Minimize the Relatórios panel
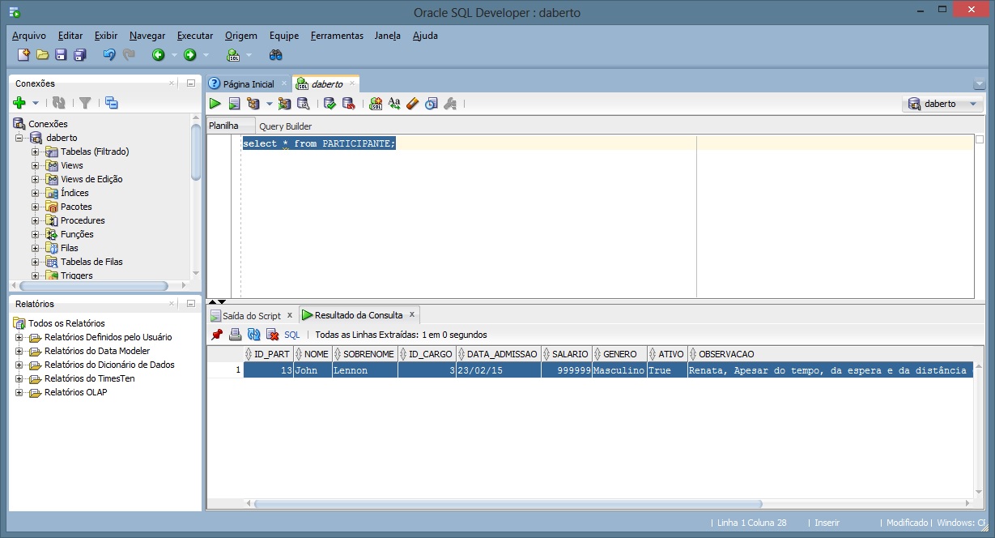The height and width of the screenshot is (538, 995). point(191,304)
